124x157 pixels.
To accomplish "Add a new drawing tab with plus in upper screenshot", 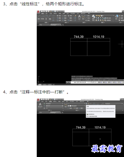I will pos(63,25).
